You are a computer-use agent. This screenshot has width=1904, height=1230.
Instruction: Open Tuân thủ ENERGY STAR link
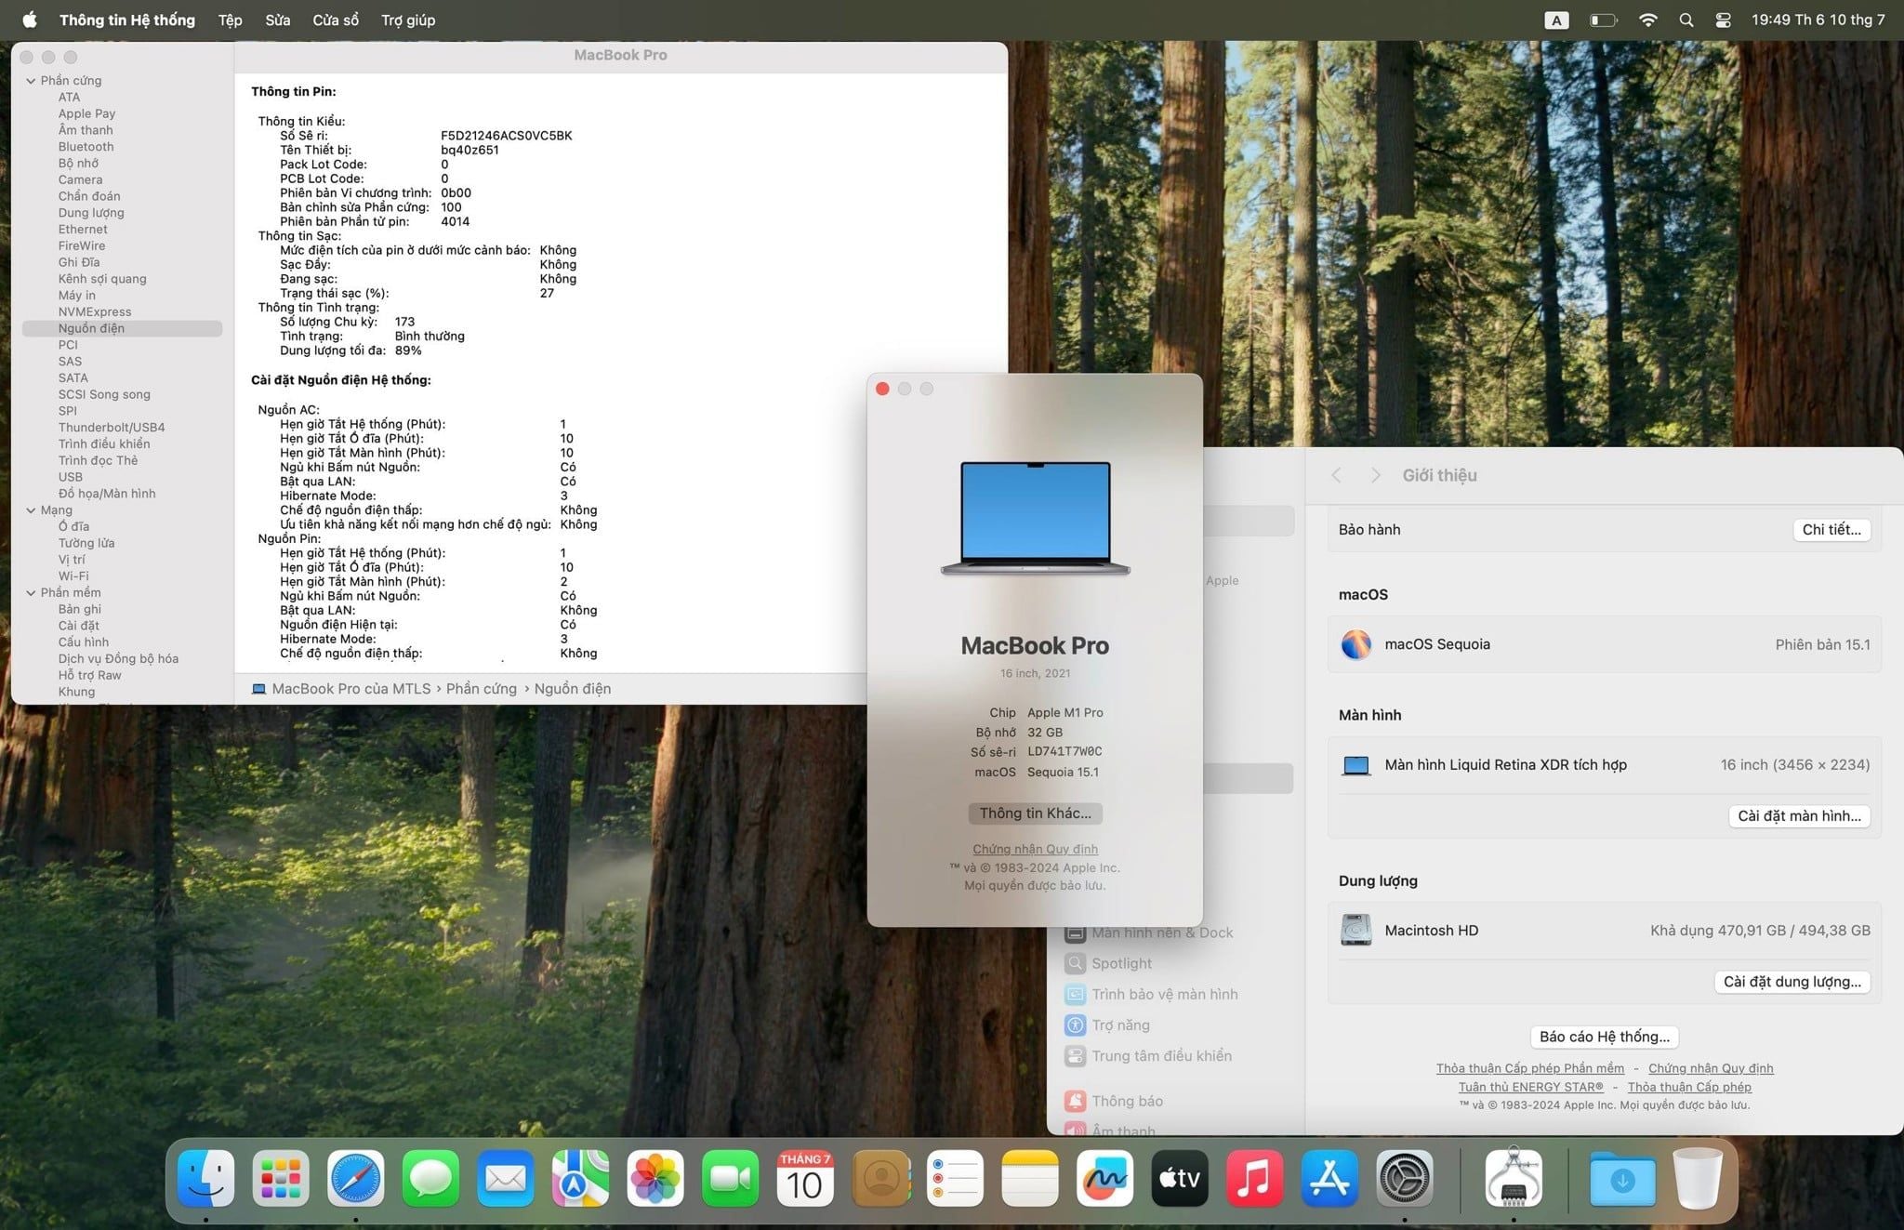pyautogui.click(x=1530, y=1087)
